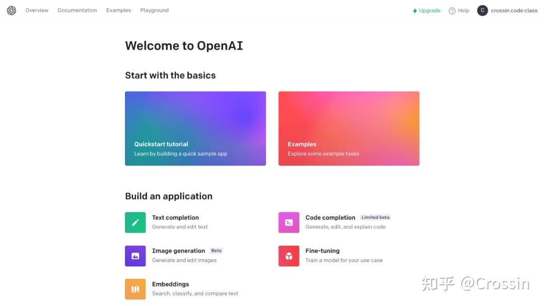Click the Help question mark icon

pos(452,11)
